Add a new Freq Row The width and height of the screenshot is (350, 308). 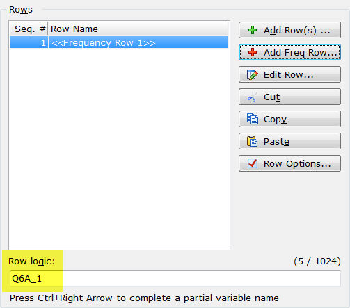point(289,52)
